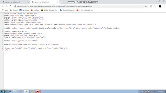Open the YouTube bookmark
The width and height of the screenshot is (166, 93).
[35, 10]
